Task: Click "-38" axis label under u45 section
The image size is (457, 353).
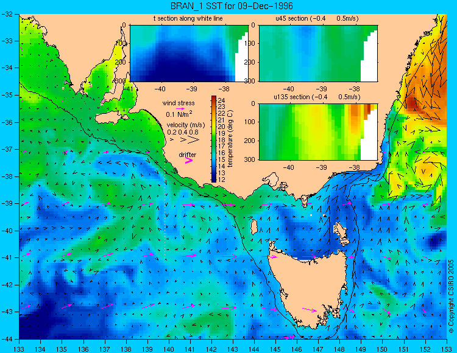Action: tap(353, 89)
